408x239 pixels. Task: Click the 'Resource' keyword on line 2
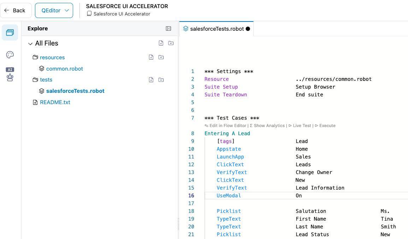tap(217, 79)
